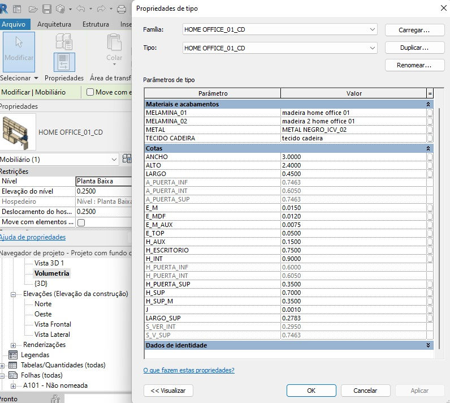The width and height of the screenshot is (450, 403).
Task: Click the Renomear... button
Action: click(x=414, y=65)
